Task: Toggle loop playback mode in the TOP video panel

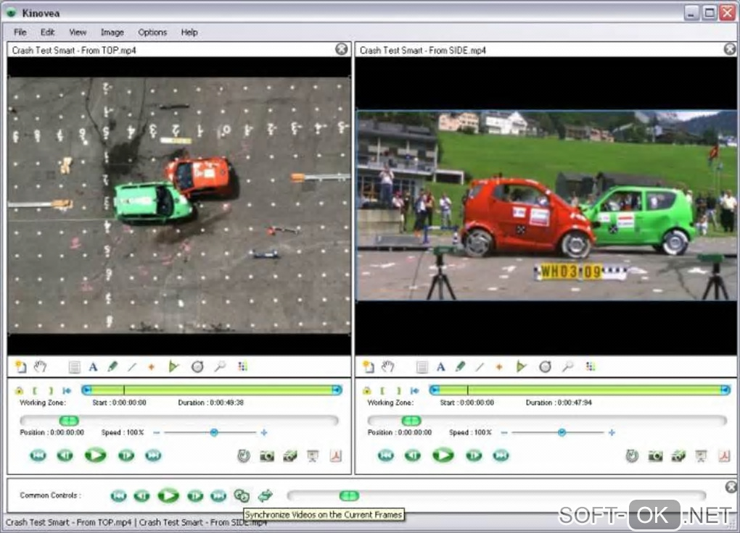Action: coord(244,456)
